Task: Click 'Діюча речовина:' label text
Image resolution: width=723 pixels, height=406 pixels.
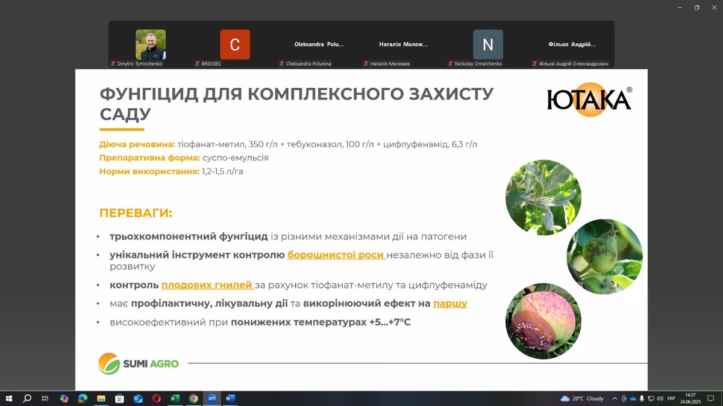Action: [x=137, y=144]
